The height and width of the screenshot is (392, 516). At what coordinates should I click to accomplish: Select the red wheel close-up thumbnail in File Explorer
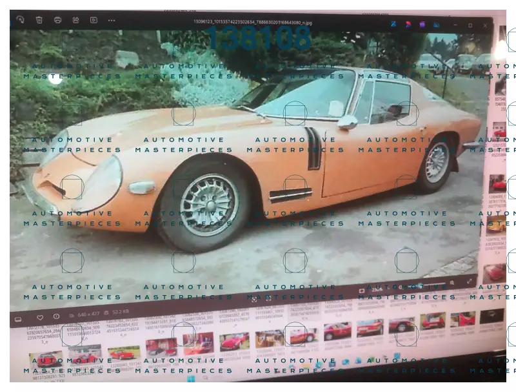coord(401,325)
